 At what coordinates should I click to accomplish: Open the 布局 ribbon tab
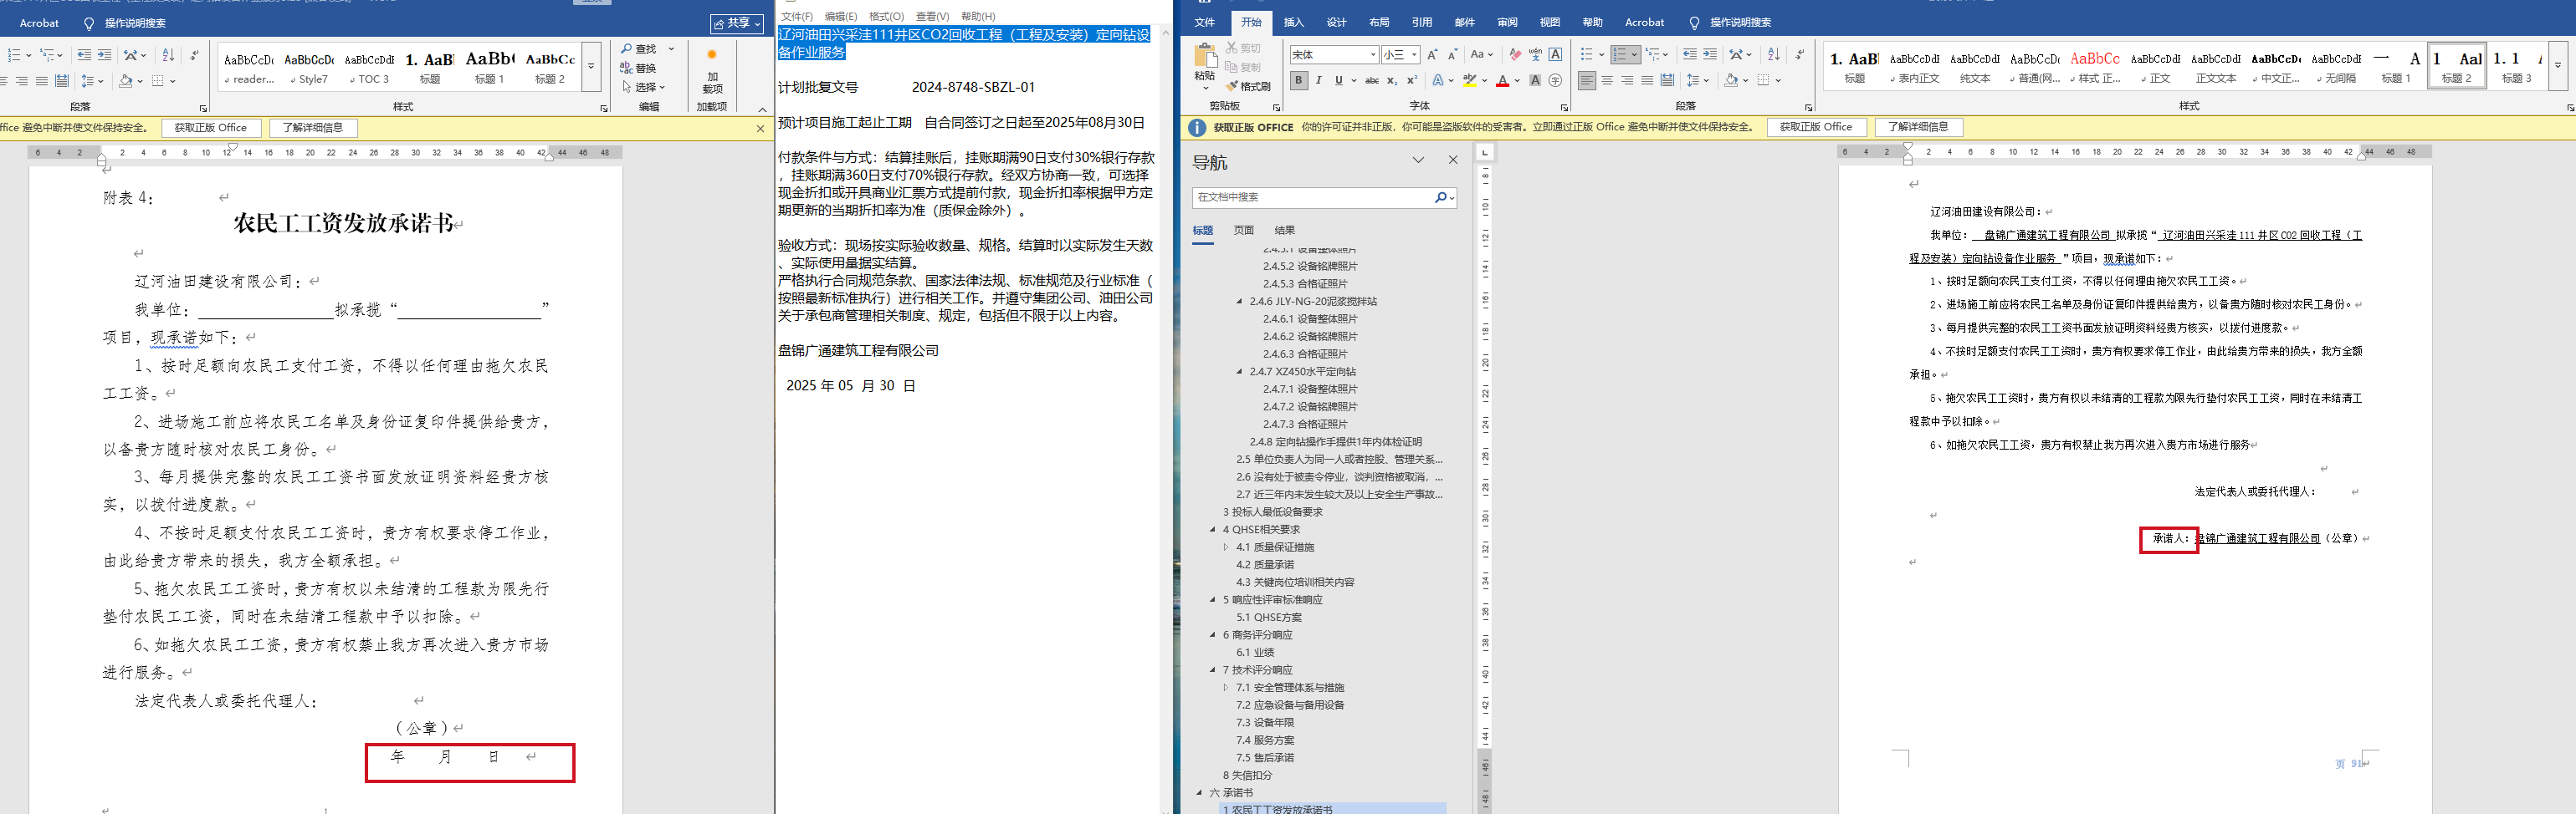click(1379, 22)
